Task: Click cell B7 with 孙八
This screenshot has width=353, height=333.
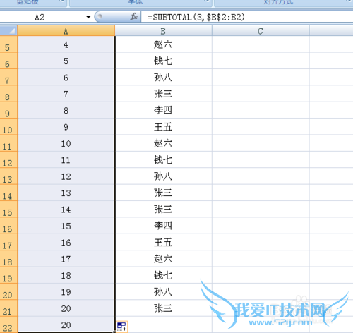Action: [164, 77]
